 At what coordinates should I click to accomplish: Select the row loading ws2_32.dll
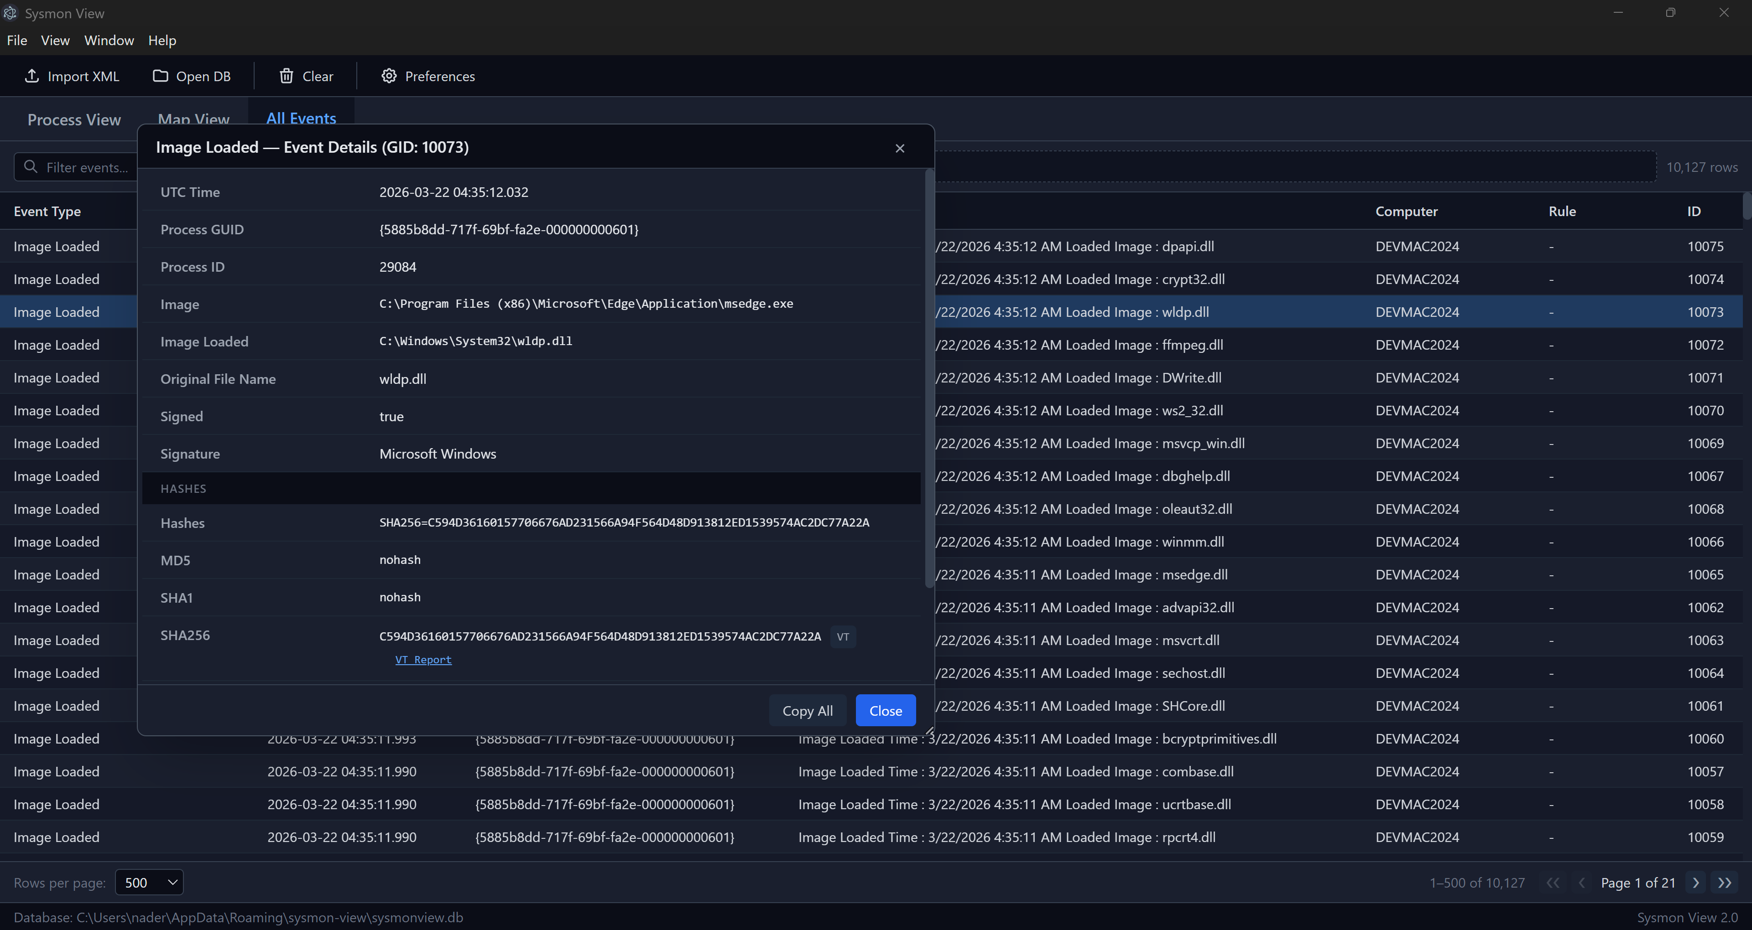[871, 410]
